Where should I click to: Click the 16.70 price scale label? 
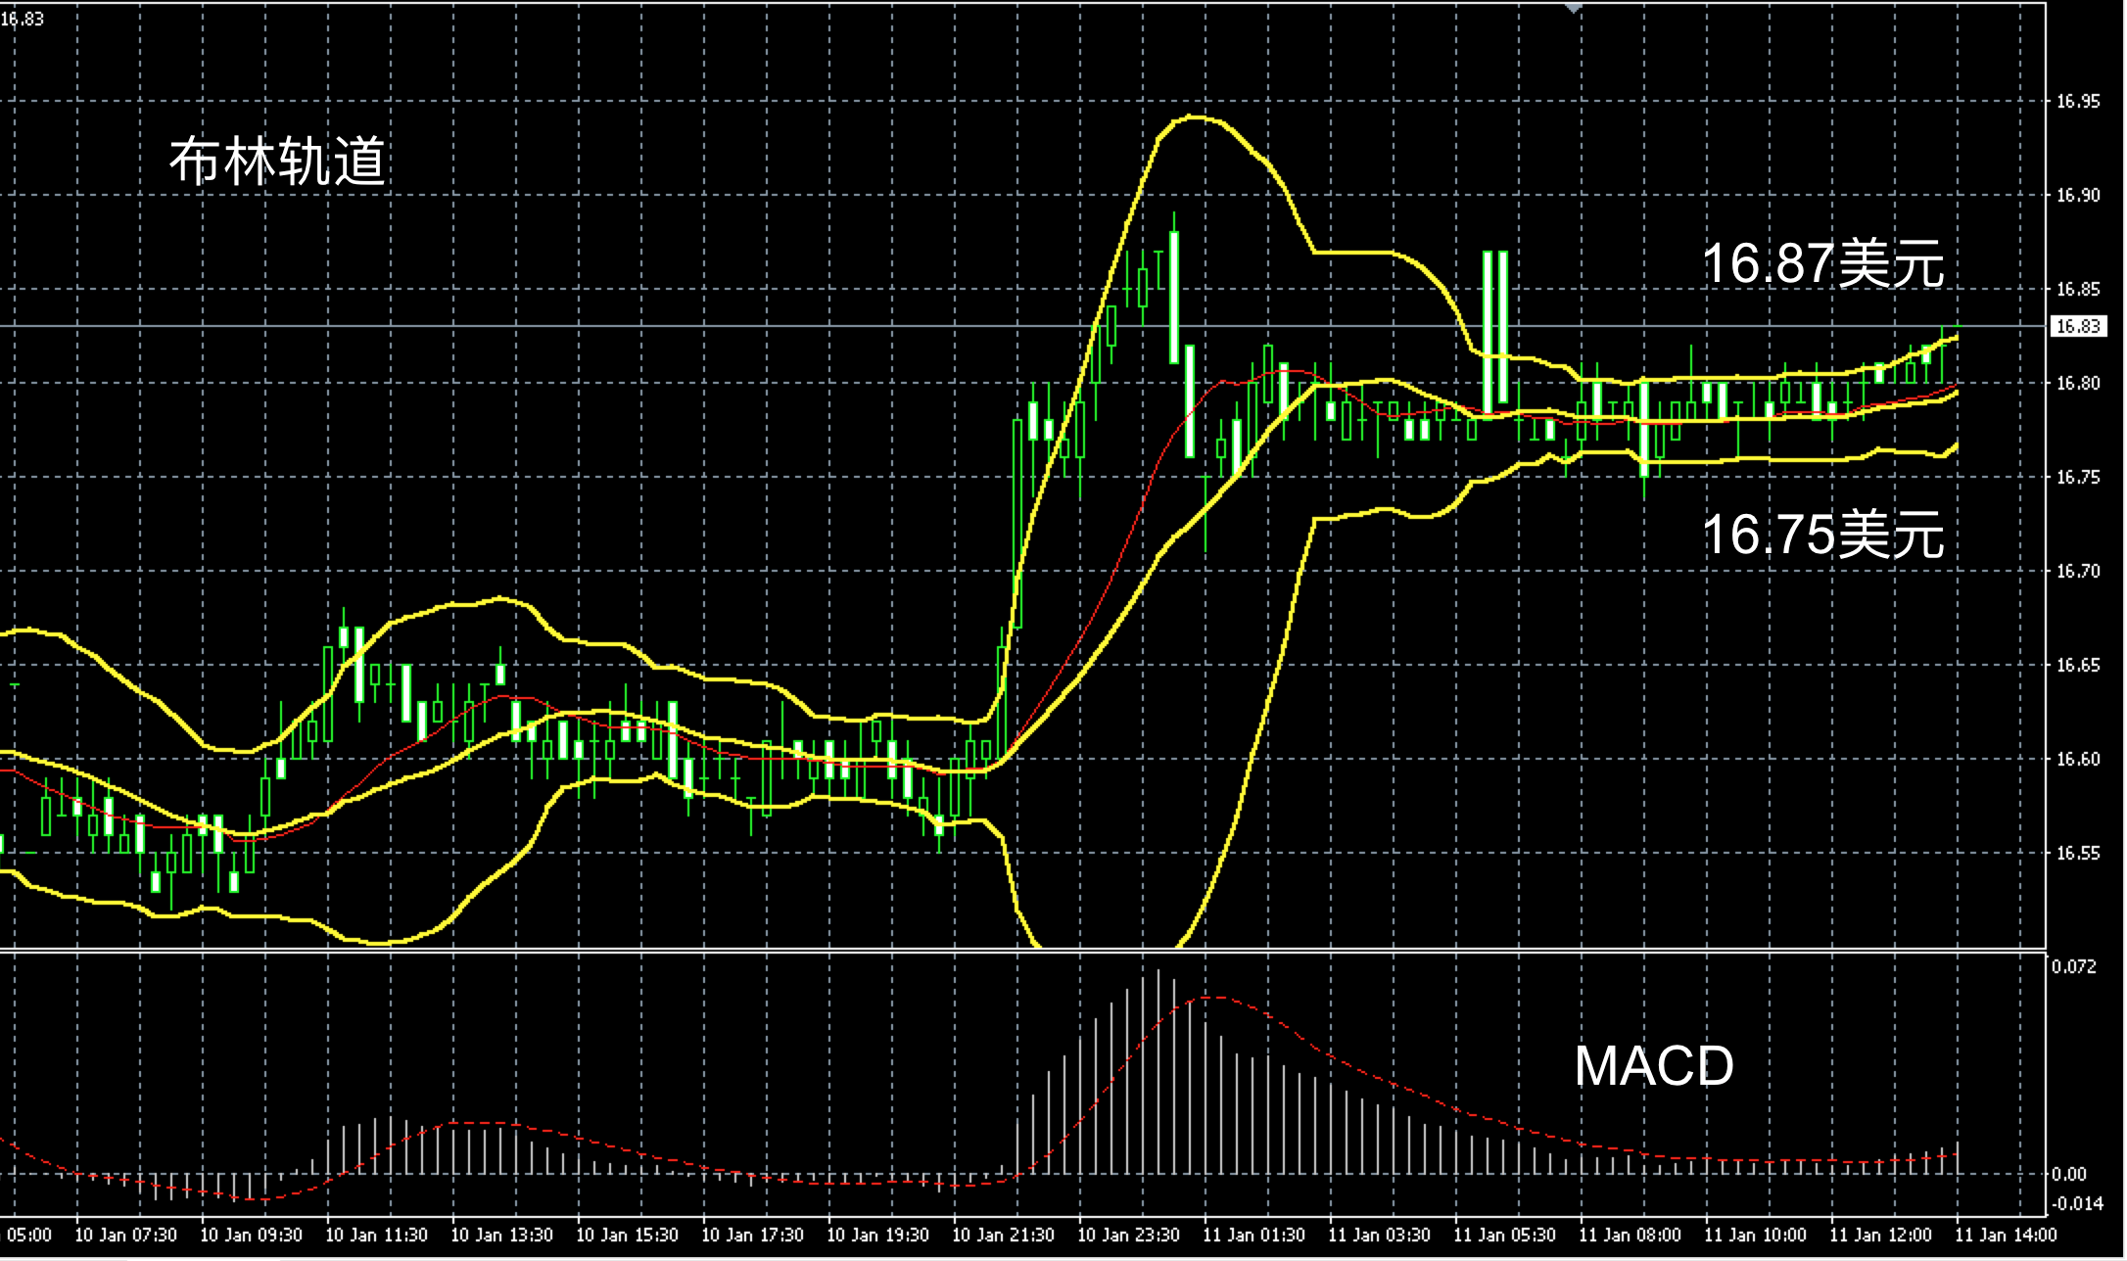click(2077, 572)
